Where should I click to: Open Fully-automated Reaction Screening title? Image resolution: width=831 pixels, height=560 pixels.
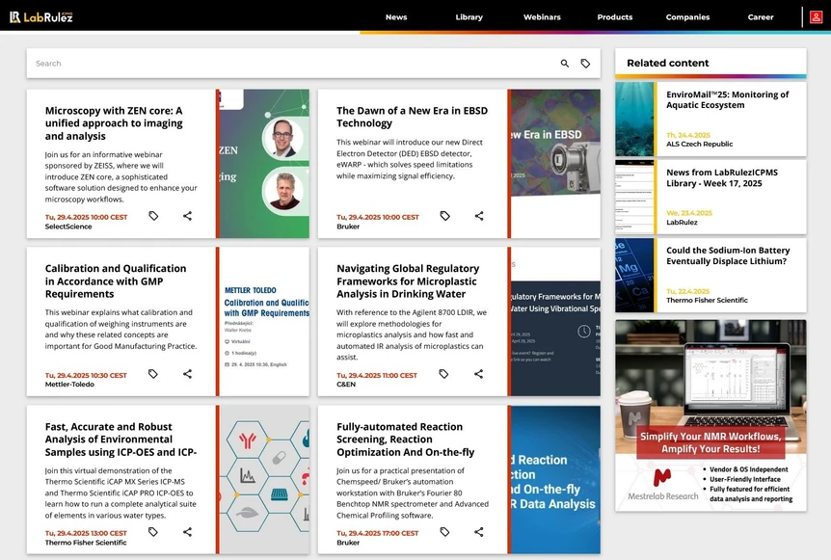pos(406,440)
